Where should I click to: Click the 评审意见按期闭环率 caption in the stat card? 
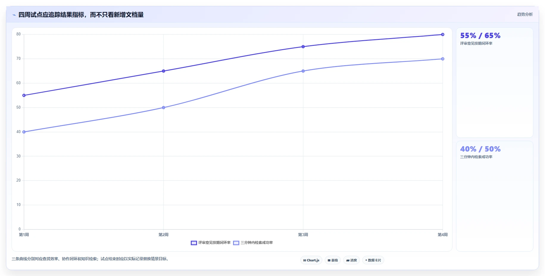(x=476, y=43)
